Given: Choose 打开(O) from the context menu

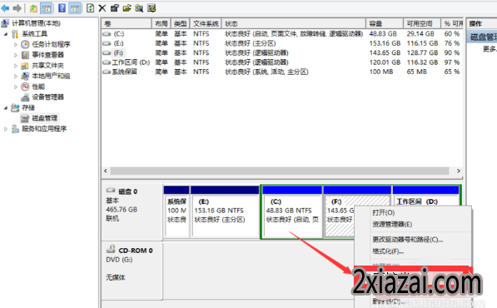Looking at the screenshot, I should point(384,212).
